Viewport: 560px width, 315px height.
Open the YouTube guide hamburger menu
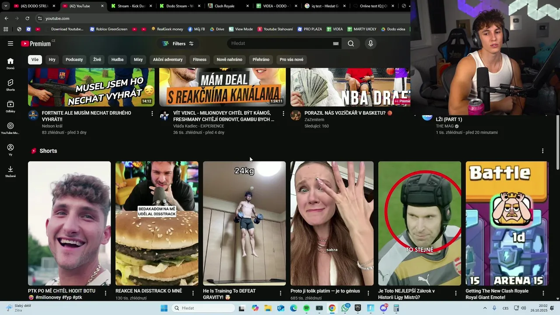pos(10,43)
